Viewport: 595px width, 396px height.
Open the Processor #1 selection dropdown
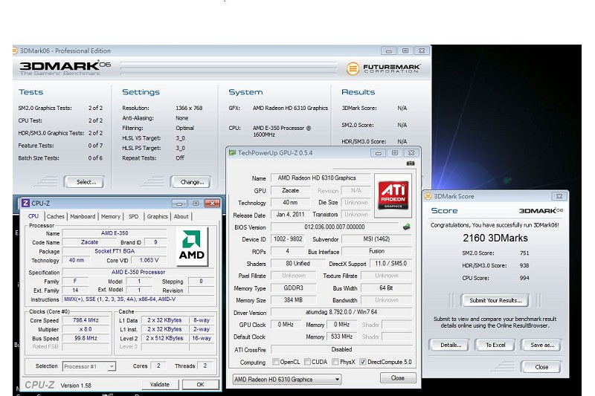(x=89, y=366)
